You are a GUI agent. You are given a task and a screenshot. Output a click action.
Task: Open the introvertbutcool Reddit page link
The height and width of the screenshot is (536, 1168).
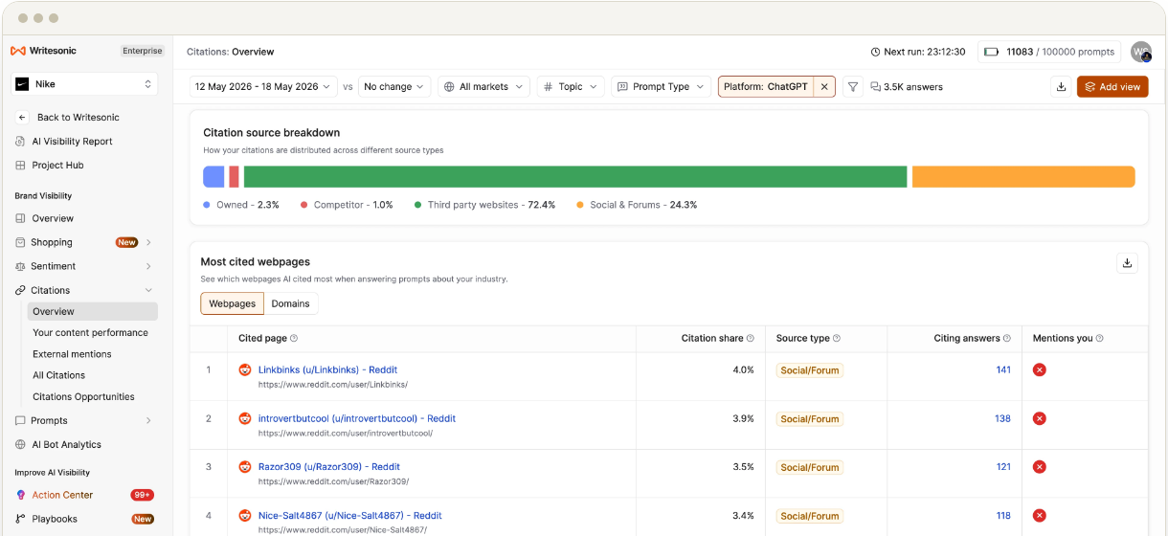[x=357, y=418]
